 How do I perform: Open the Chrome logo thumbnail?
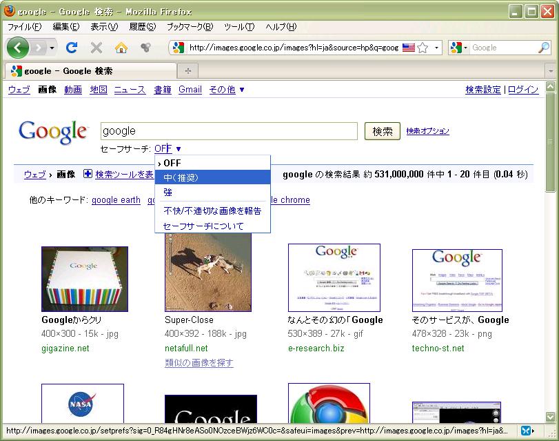click(329, 404)
